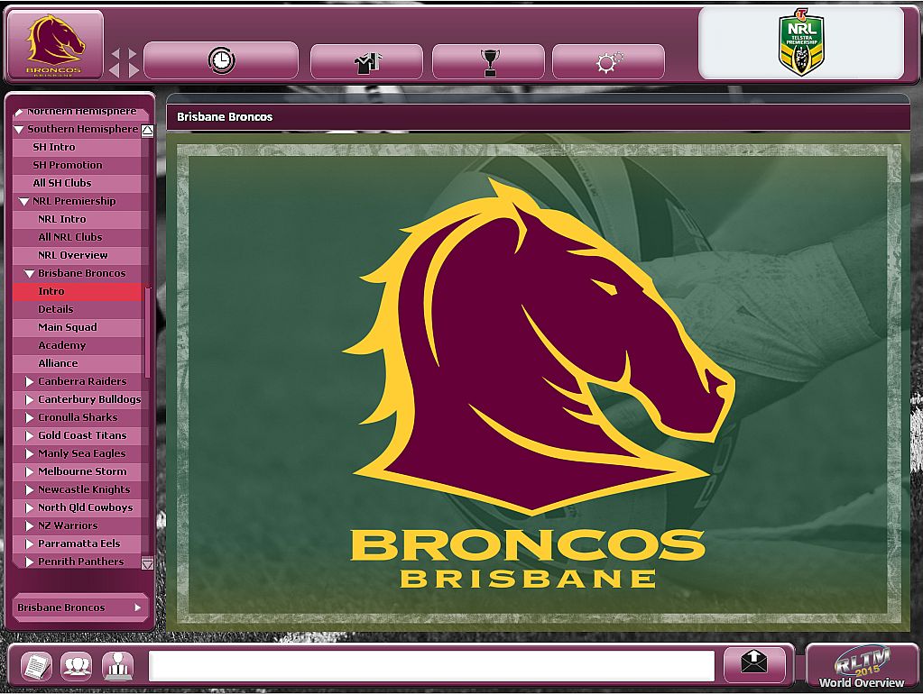Collapse the Brisbane Broncos tree node
This screenshot has width=923, height=694.
[x=30, y=273]
